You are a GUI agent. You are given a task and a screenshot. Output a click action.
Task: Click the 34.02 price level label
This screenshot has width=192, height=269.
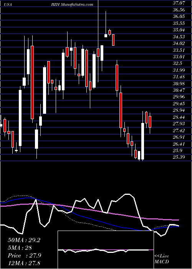[x=179, y=43]
